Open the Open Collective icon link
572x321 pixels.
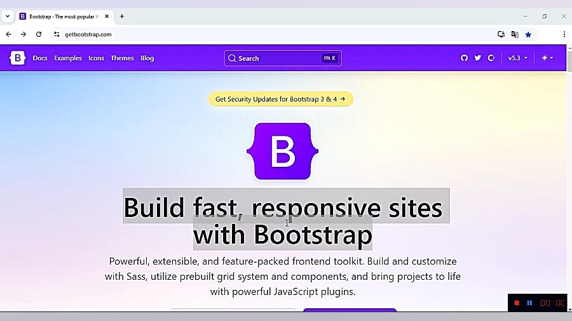(x=491, y=58)
